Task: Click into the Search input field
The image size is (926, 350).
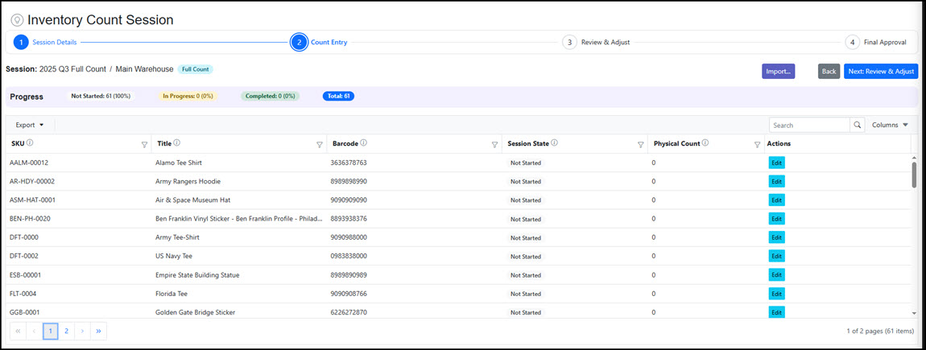Action: (808, 126)
